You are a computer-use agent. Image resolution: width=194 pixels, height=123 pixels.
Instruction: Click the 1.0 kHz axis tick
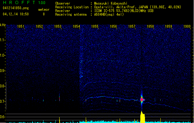pyautogui.click(x=2, y=55)
